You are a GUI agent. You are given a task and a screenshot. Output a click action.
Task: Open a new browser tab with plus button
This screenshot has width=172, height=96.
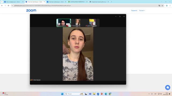pyautogui.click(x=111, y=2)
